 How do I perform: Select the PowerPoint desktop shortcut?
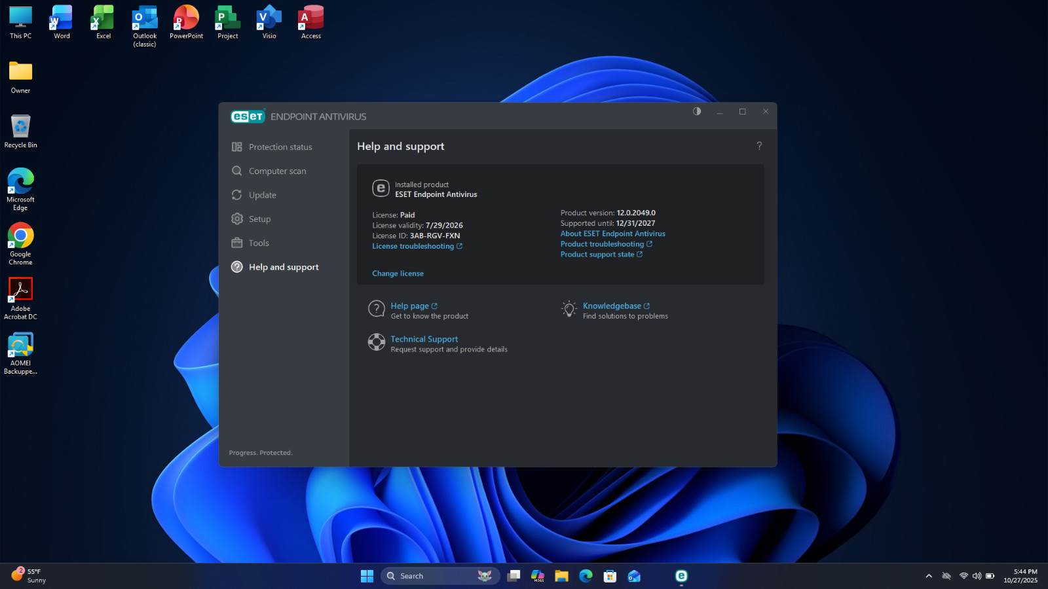186,22
